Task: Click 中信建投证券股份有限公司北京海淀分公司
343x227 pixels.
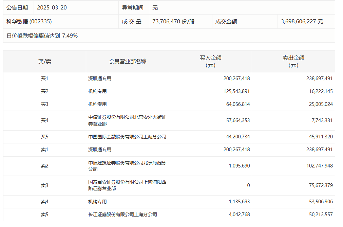Action: click(x=127, y=166)
